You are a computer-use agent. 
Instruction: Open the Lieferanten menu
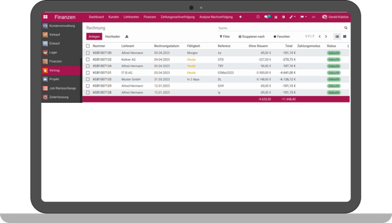point(131,17)
